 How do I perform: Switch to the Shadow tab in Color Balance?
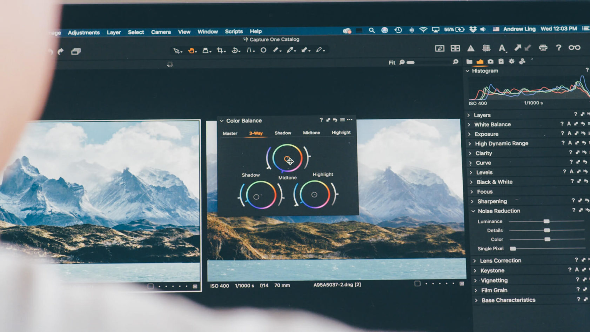[x=283, y=133]
